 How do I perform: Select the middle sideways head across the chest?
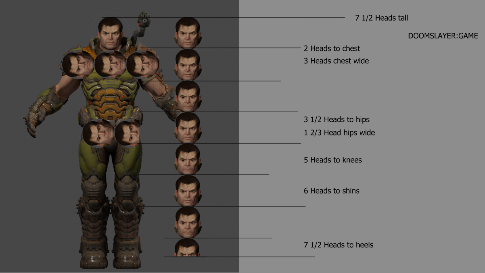pyautogui.click(x=110, y=64)
